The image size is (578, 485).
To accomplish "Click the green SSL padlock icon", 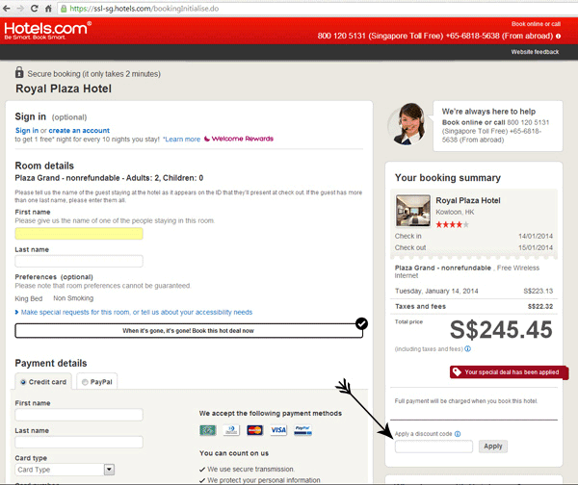I will 64,9.
